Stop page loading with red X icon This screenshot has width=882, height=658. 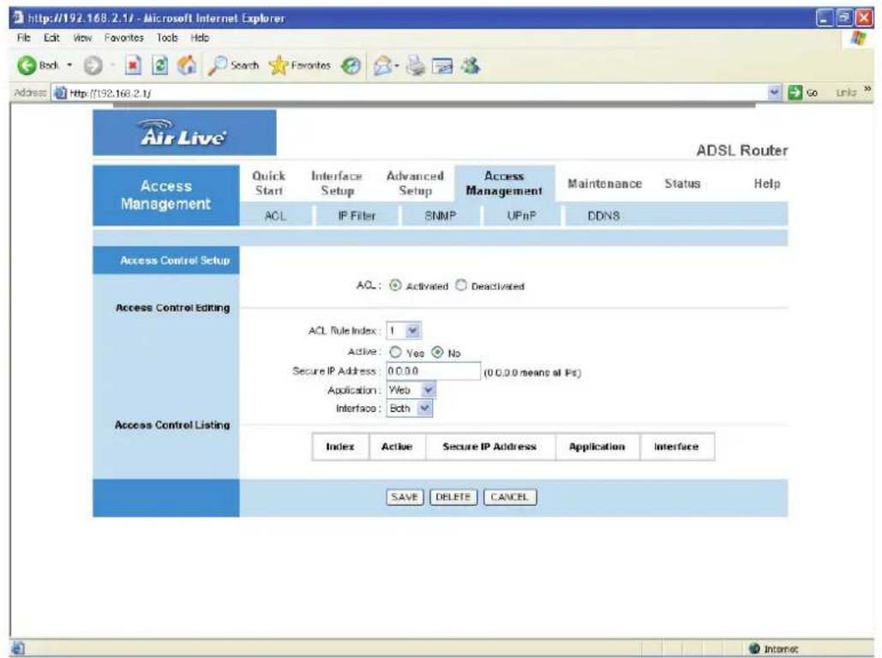click(x=132, y=66)
